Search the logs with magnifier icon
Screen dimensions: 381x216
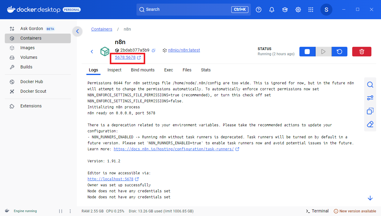(x=370, y=85)
